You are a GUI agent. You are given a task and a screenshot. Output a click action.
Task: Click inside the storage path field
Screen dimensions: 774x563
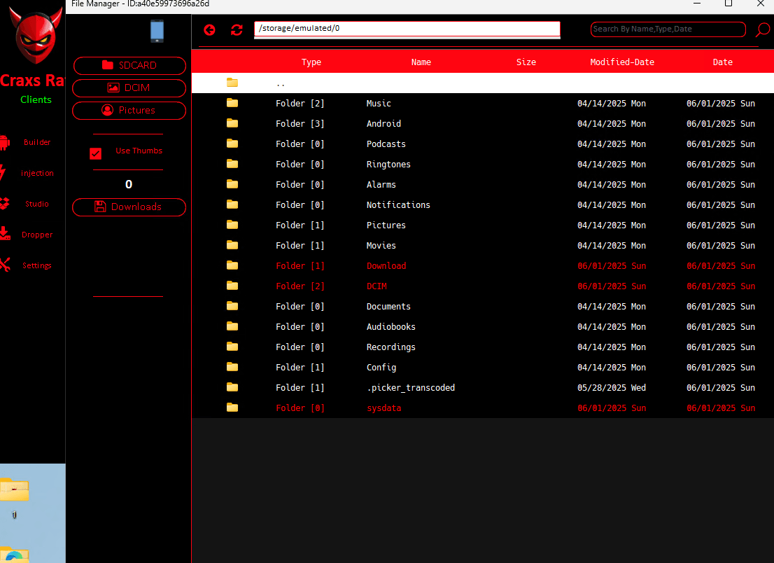[407, 28]
